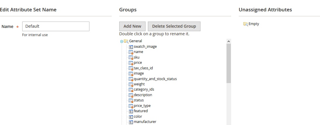Click the featured attribute icon
This screenshot has height=125, width=320.
131,111
